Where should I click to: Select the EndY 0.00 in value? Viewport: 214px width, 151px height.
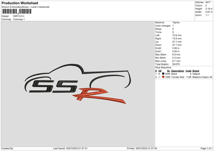click(176, 52)
